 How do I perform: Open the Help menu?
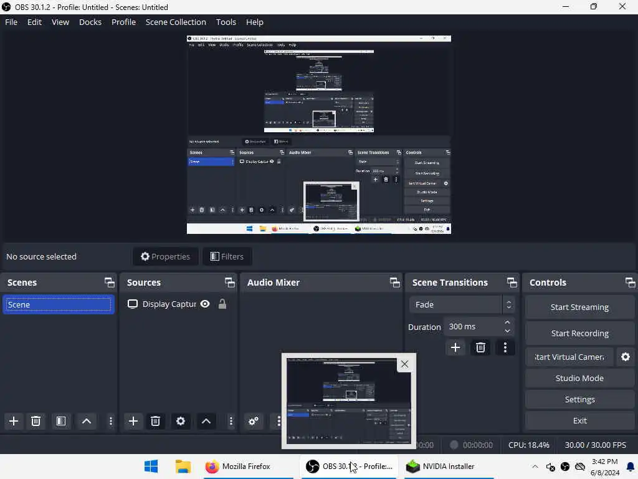pyautogui.click(x=255, y=22)
